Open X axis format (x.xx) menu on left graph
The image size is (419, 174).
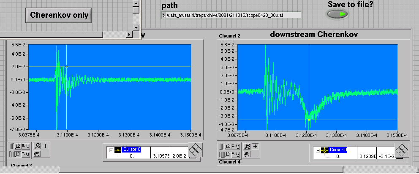26,146
